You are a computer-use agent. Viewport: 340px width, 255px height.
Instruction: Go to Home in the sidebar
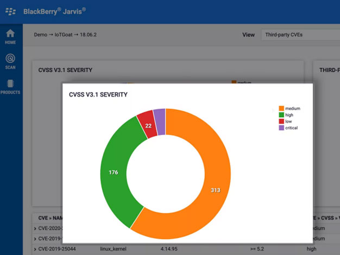(10, 36)
